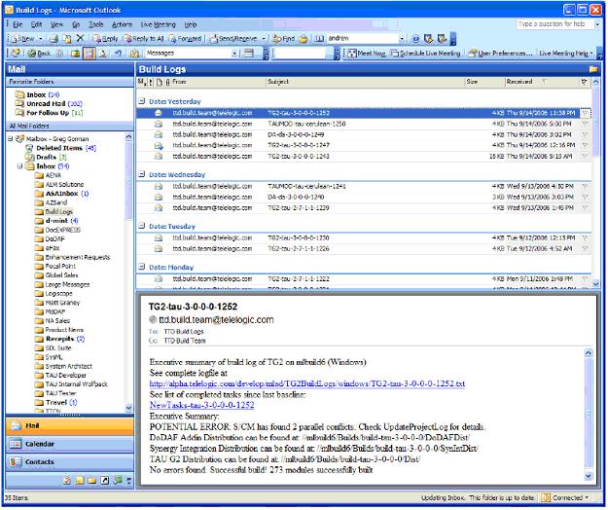Open the Send/Receive dropdown arrow
The height and width of the screenshot is (510, 608).
pos(264,38)
